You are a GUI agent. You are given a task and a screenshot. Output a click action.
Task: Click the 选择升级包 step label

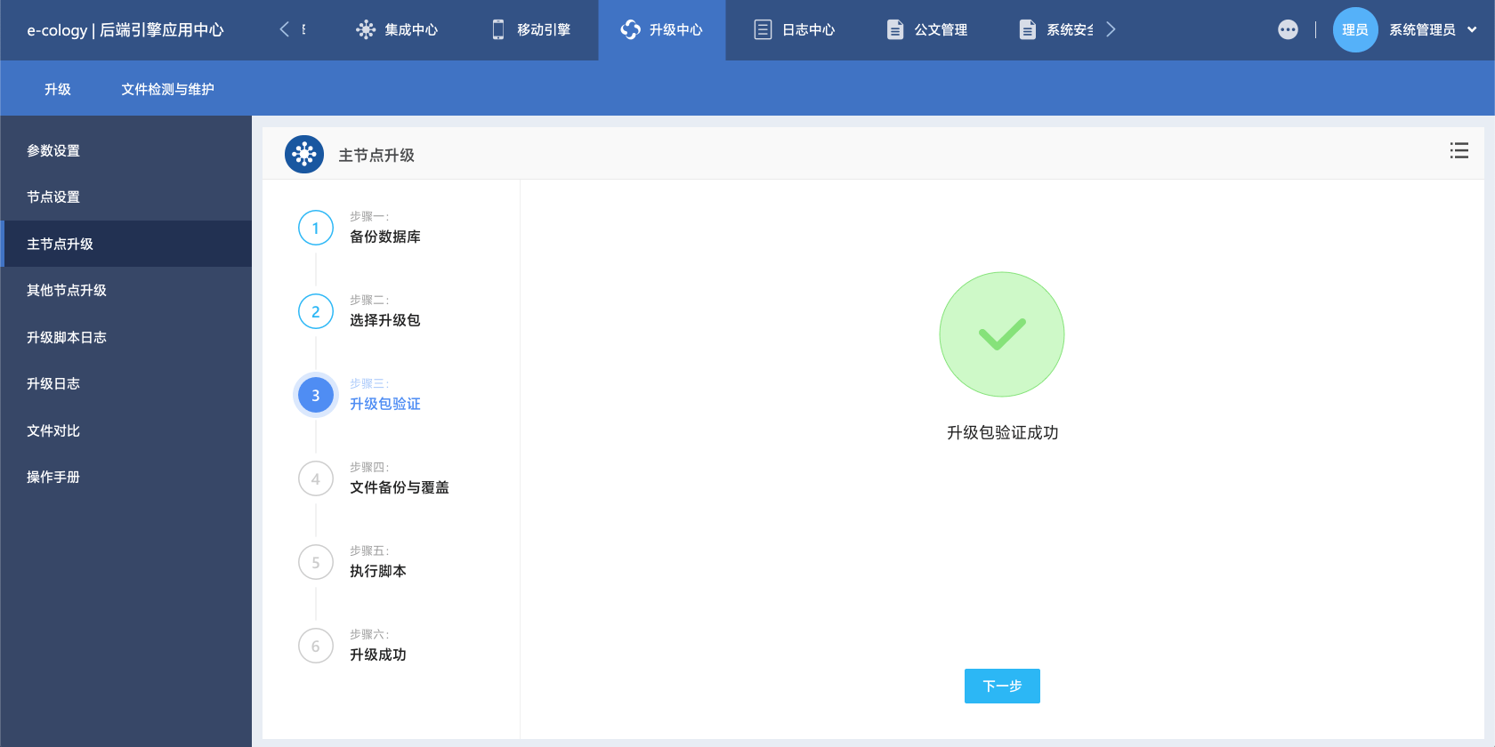pyautogui.click(x=384, y=320)
